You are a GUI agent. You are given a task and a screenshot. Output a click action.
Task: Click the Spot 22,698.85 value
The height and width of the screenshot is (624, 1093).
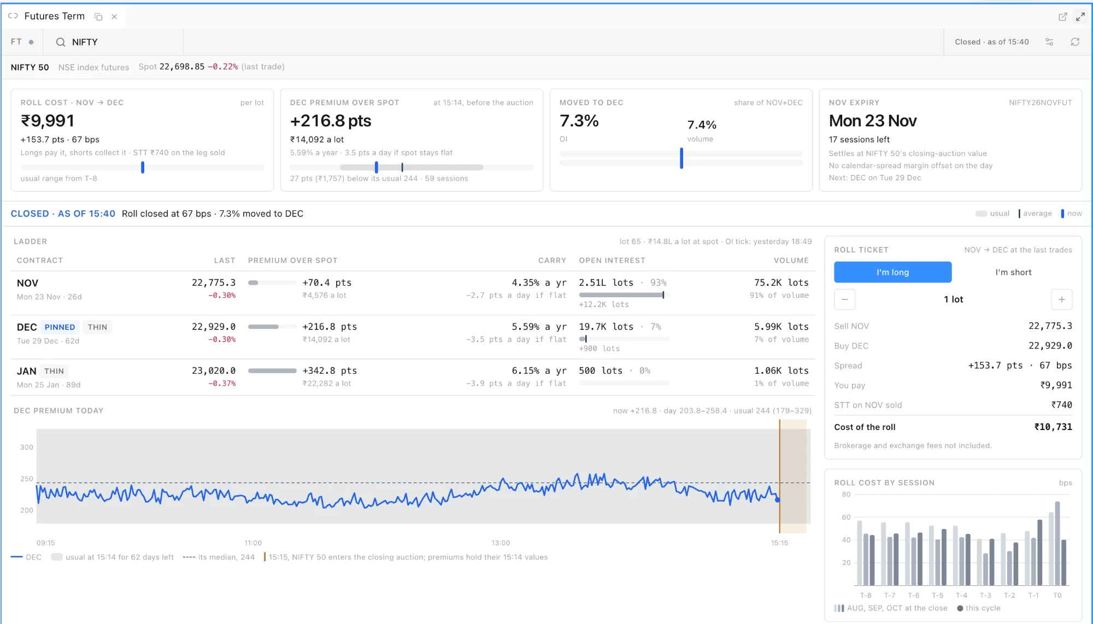[x=182, y=67]
